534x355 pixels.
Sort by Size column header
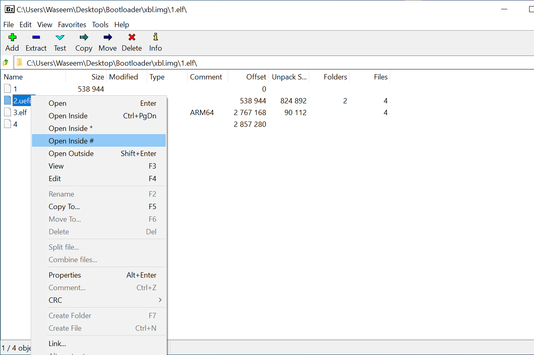click(x=86, y=77)
